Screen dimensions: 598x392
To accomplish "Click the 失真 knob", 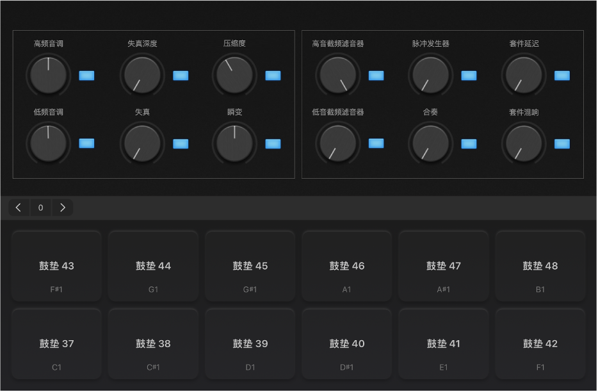I will pyautogui.click(x=142, y=143).
